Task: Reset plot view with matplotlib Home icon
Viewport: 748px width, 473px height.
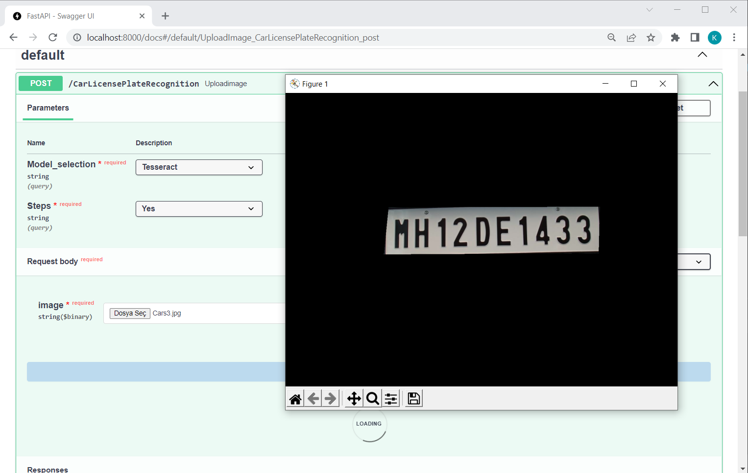Action: (295, 398)
